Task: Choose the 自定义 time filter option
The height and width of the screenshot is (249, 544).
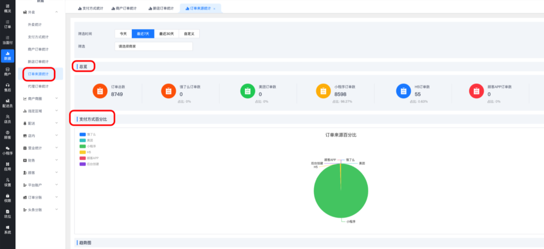Action: [x=189, y=33]
